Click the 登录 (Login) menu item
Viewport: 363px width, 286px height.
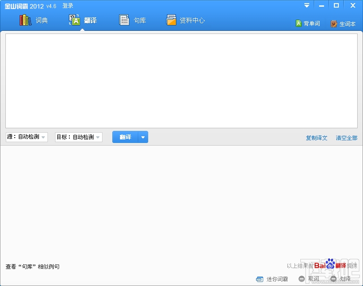(68, 5)
